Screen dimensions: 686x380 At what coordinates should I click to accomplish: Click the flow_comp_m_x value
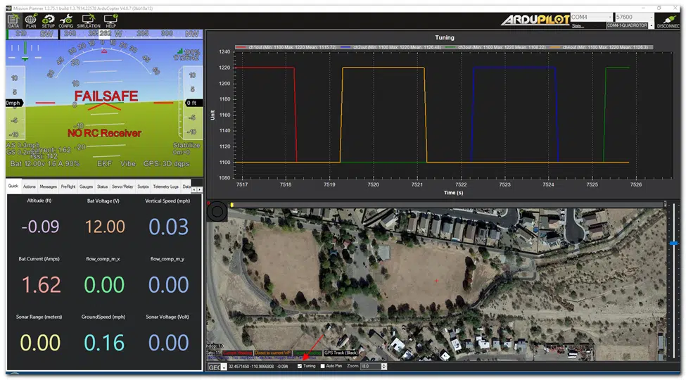pyautogui.click(x=104, y=284)
